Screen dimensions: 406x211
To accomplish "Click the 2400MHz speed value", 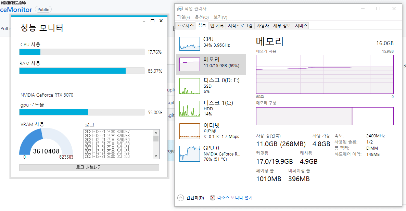I will click(x=376, y=136).
